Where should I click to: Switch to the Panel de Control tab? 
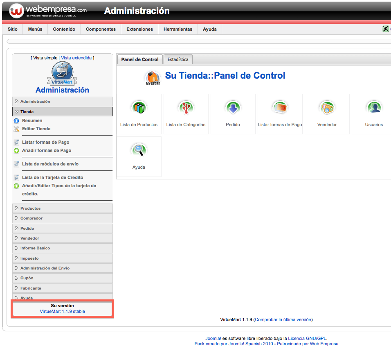point(140,59)
